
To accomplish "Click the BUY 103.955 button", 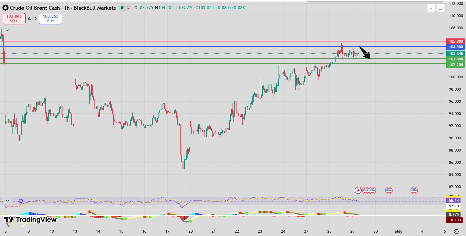I will coord(51,19).
